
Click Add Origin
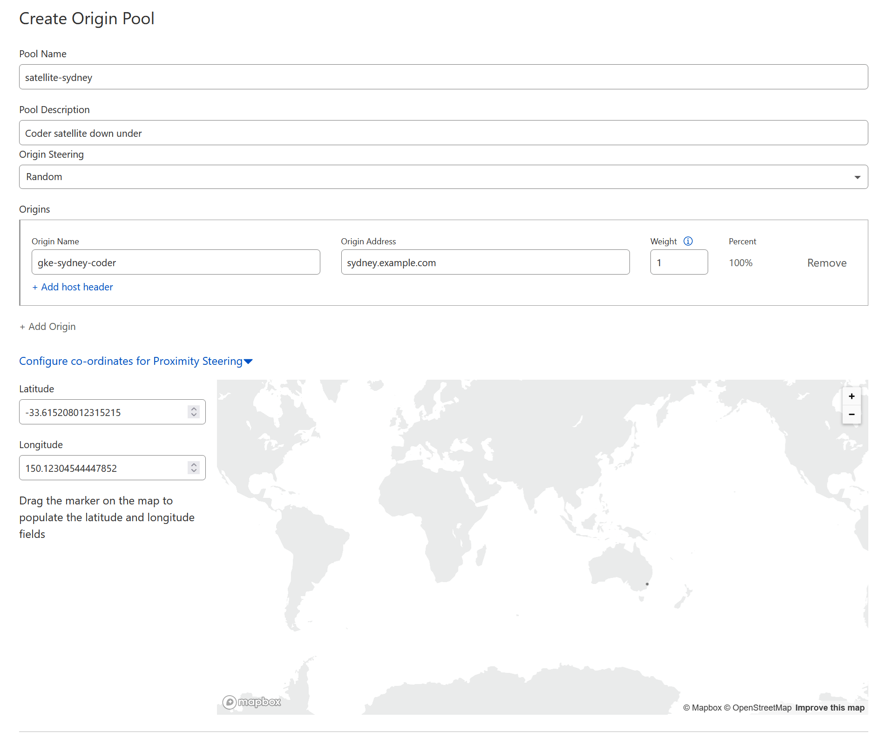click(47, 327)
